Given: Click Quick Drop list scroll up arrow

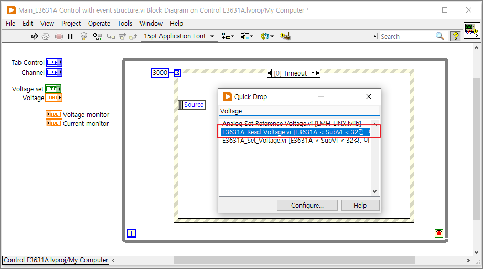Looking at the screenshot, I should [374, 123].
